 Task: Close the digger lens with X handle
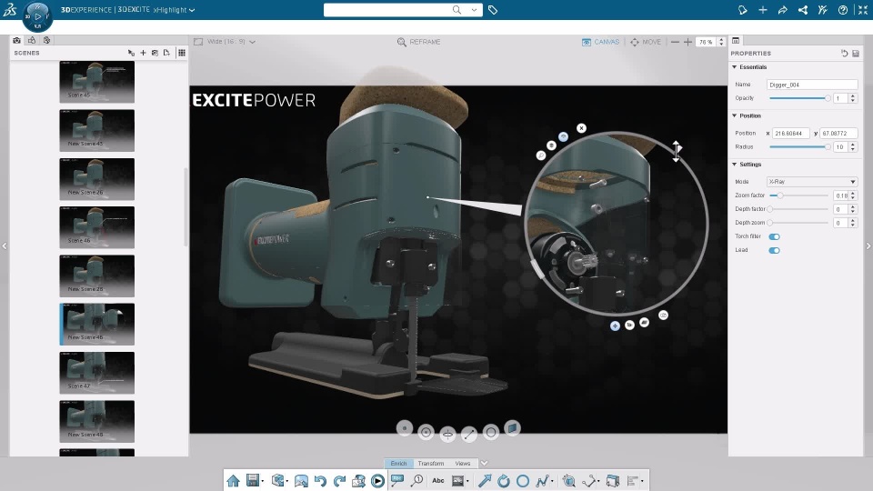581,128
